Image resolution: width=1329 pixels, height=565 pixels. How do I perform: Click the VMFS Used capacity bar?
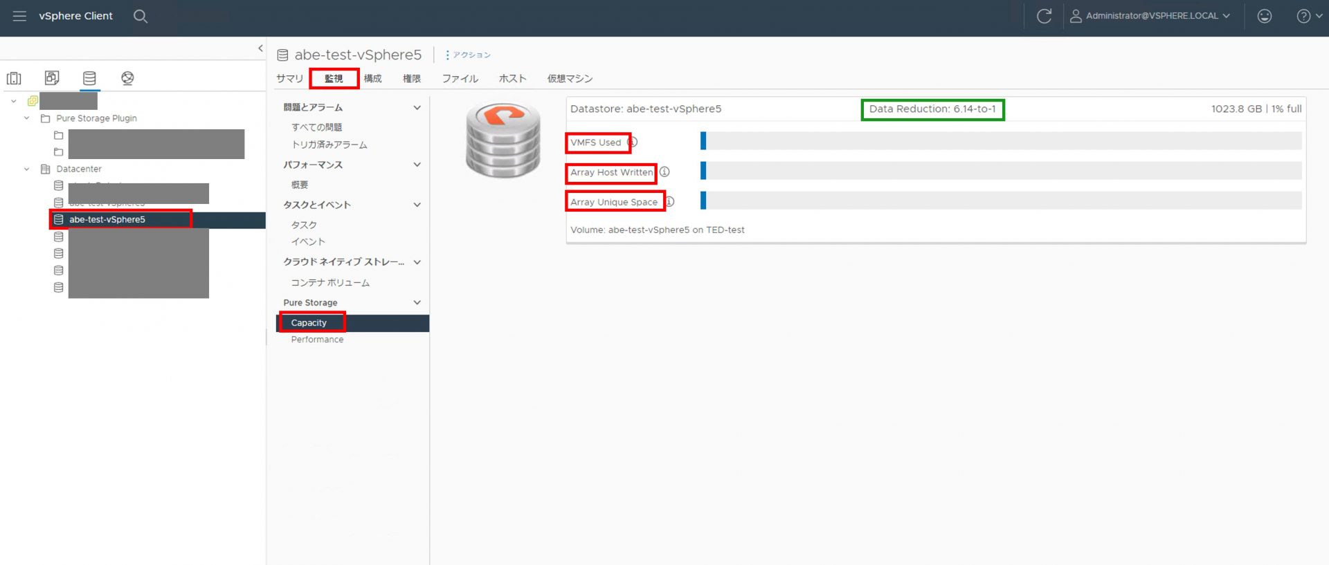pyautogui.click(x=1000, y=141)
